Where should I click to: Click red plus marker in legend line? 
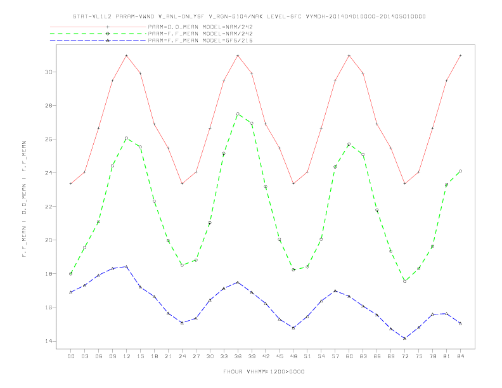pyautogui.click(x=108, y=27)
